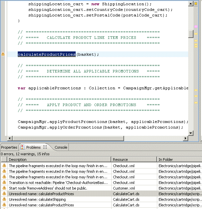Screen dimensions: 202x209
Task: Click the yellow overview ruler summary square
Action: click(x=196, y=4)
